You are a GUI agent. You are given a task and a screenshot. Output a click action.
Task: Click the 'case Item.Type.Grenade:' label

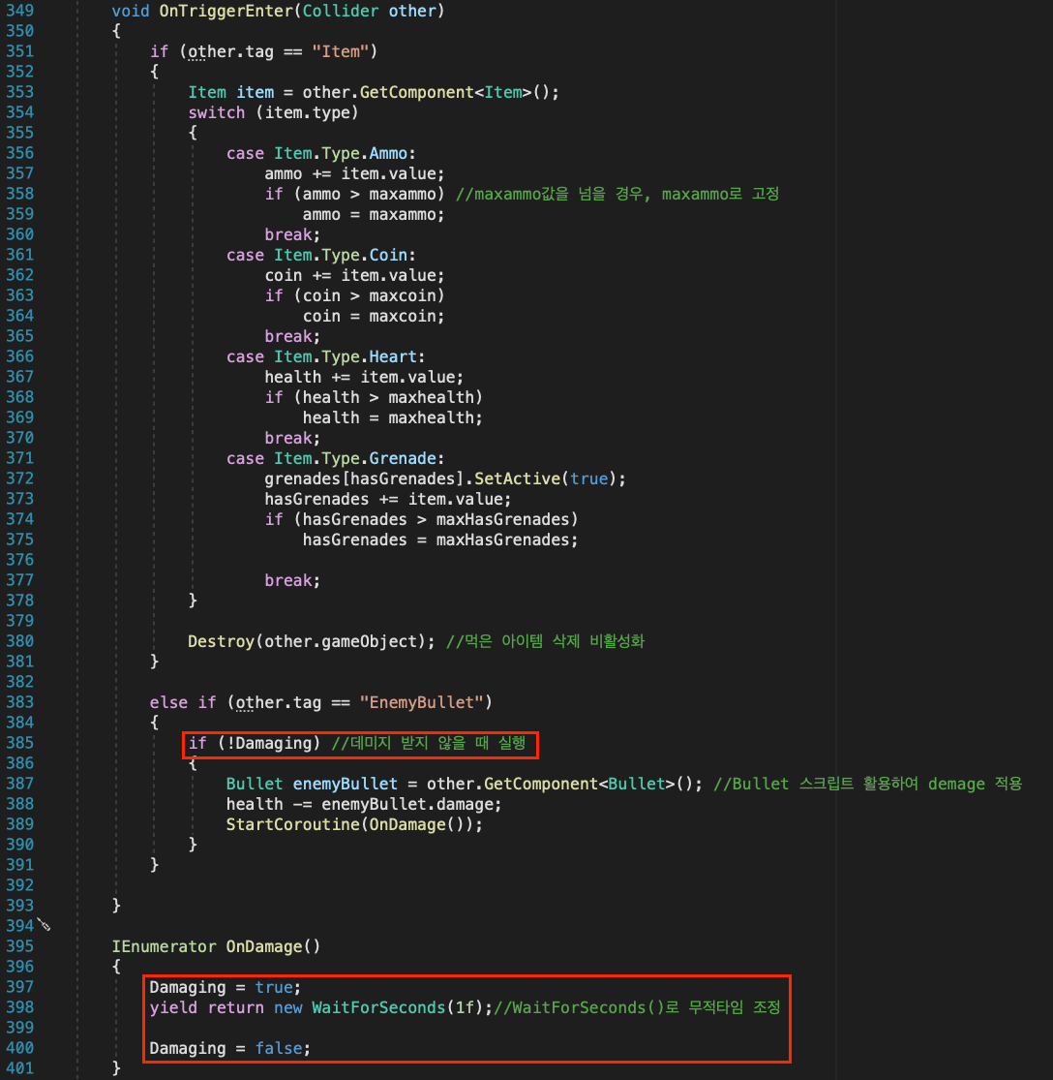336,458
